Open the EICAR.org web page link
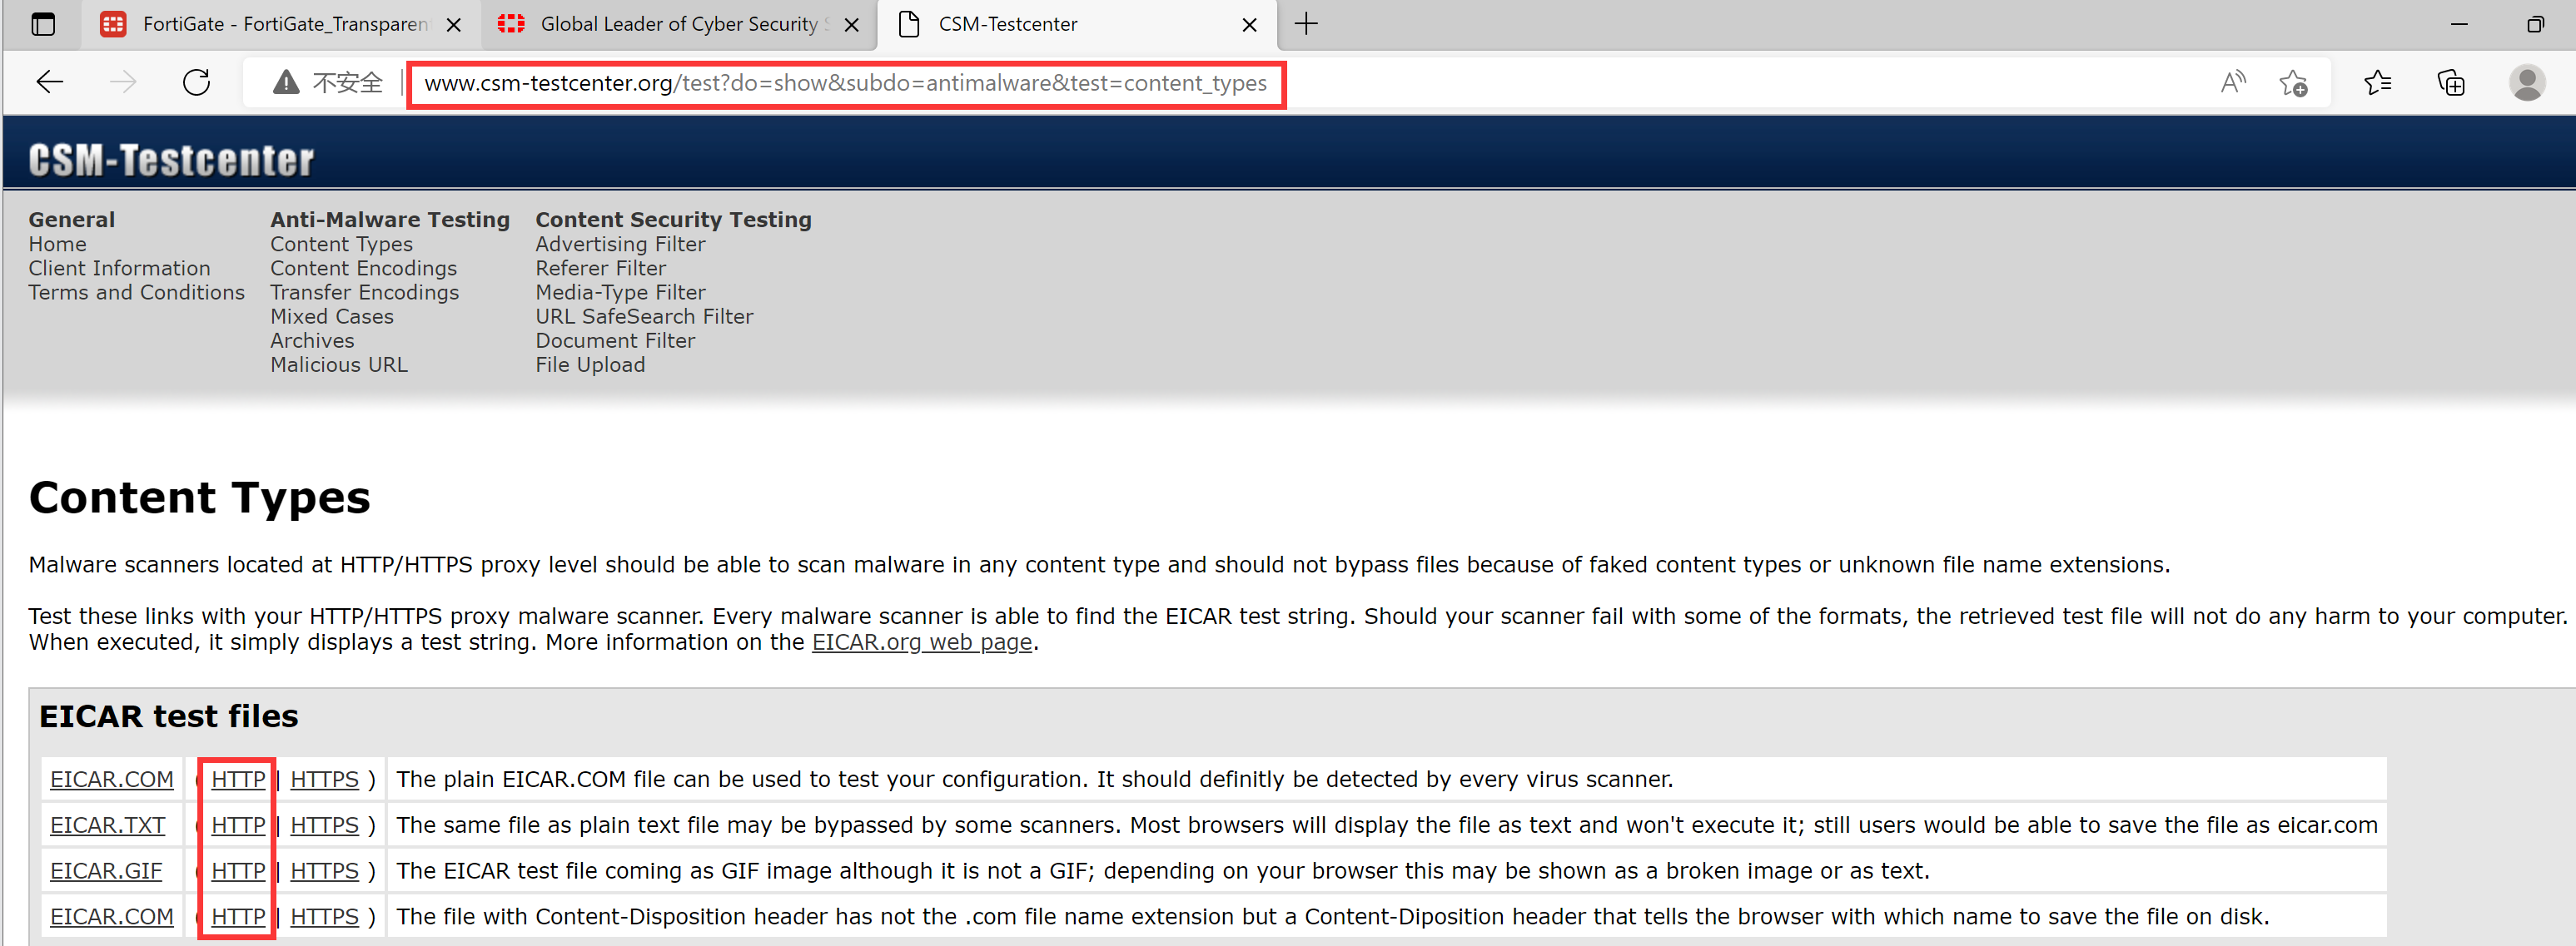Image resolution: width=2576 pixels, height=946 pixels. pyautogui.click(x=921, y=642)
